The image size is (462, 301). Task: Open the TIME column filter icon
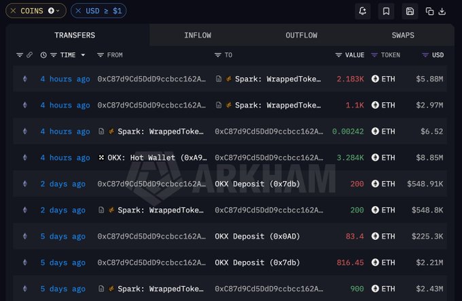tap(53, 55)
